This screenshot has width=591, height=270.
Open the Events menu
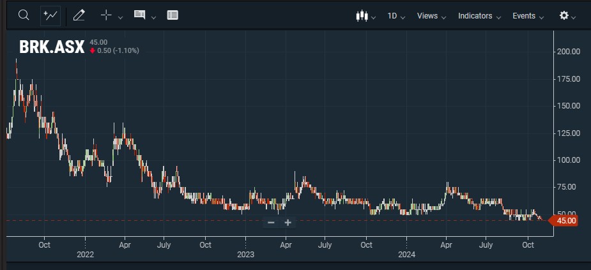(x=528, y=16)
